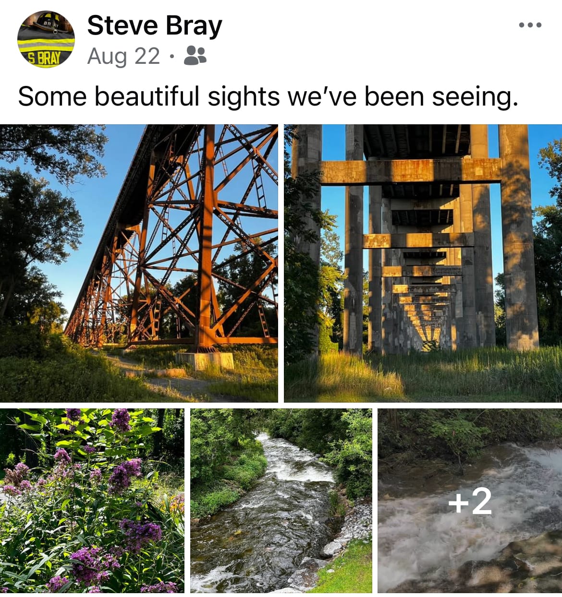Viewport: 562px width, 597px height.
Task: Open Steve Bray's round profile picture
Action: [x=46, y=39]
